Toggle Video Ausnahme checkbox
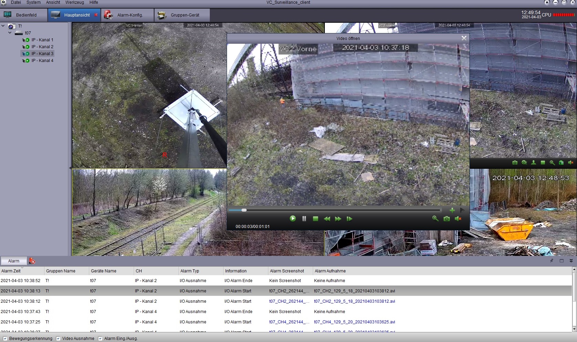 coord(58,339)
